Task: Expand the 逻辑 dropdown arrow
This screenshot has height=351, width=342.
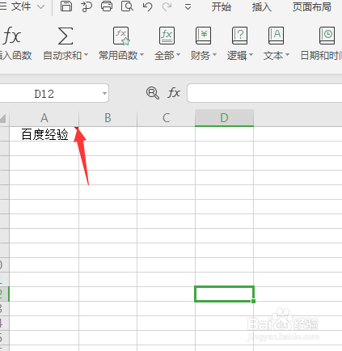Action: [x=251, y=55]
